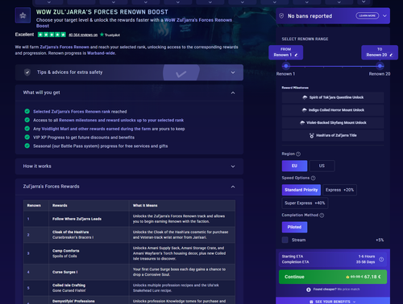403x304 pixels.
Task: Click the mount icon on Violet-Backed Skyfang milestone
Action: coord(302,123)
